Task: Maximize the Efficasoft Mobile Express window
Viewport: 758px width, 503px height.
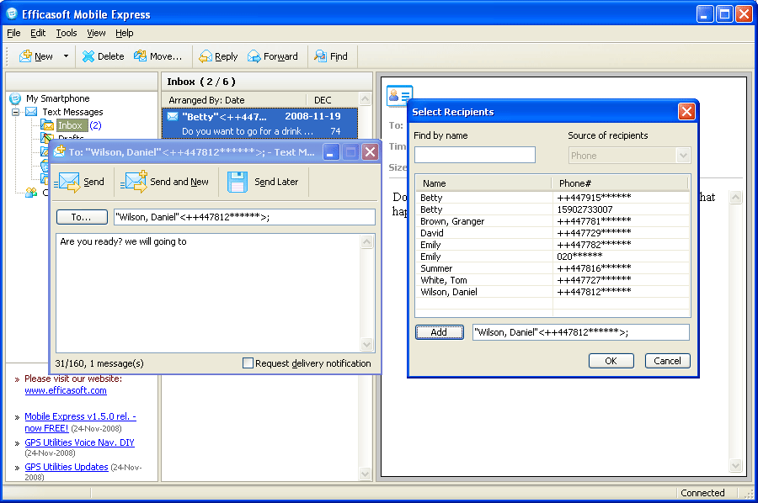Action: pyautogui.click(x=724, y=14)
